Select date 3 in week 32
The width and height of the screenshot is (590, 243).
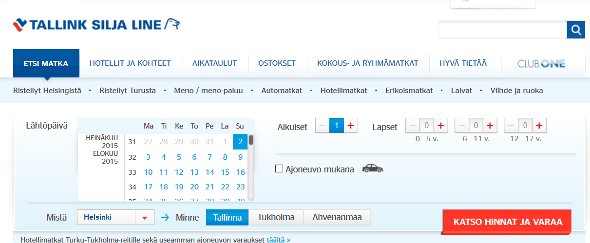148,157
